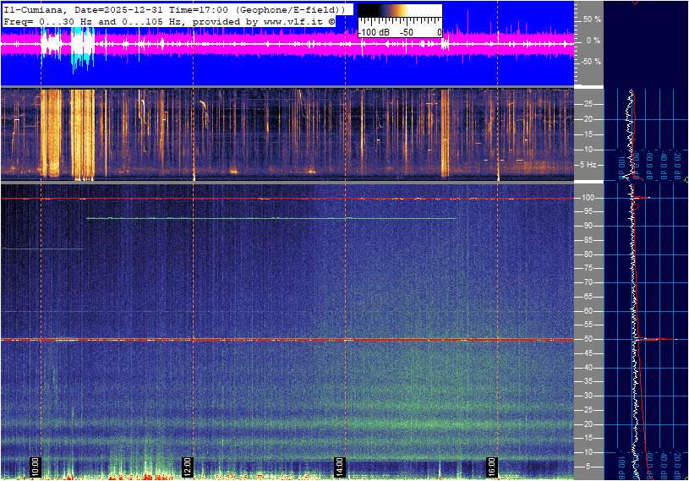Click the 50 % amplitude axis label
The height and width of the screenshot is (481, 689).
[x=591, y=19]
